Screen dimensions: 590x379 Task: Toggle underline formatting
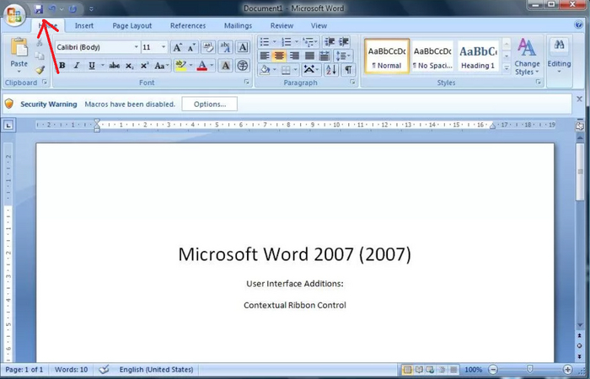[91, 66]
